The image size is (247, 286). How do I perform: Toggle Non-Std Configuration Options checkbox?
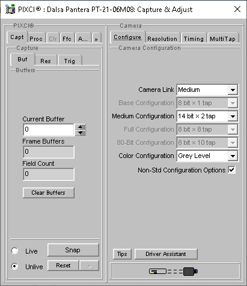pyautogui.click(x=231, y=170)
